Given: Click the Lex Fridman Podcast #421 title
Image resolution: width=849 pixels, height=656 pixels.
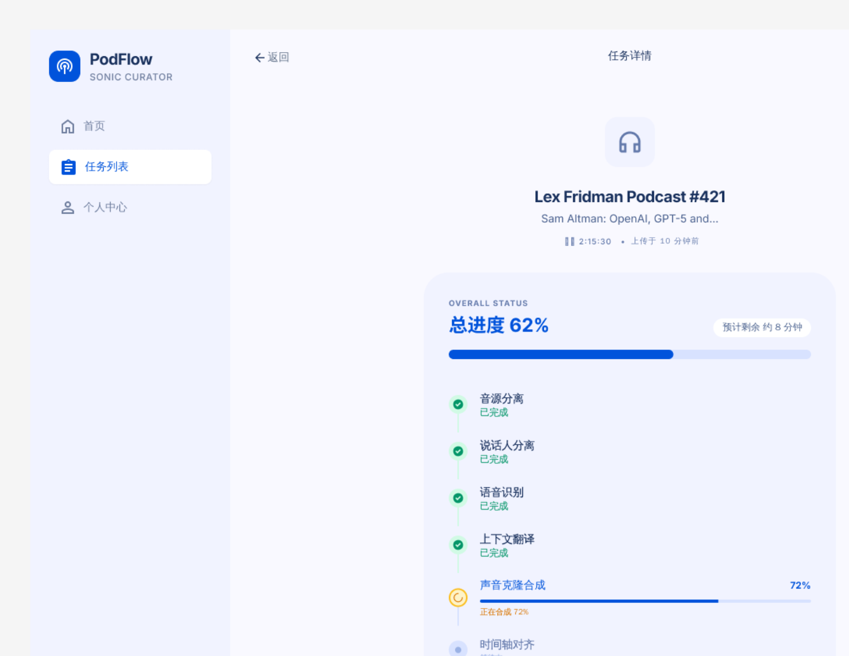Looking at the screenshot, I should 629,197.
